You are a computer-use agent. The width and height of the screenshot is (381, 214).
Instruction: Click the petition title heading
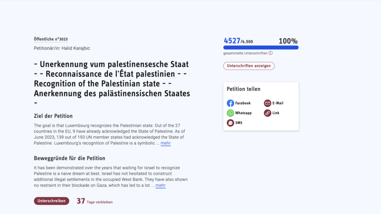pyautogui.click(x=112, y=79)
